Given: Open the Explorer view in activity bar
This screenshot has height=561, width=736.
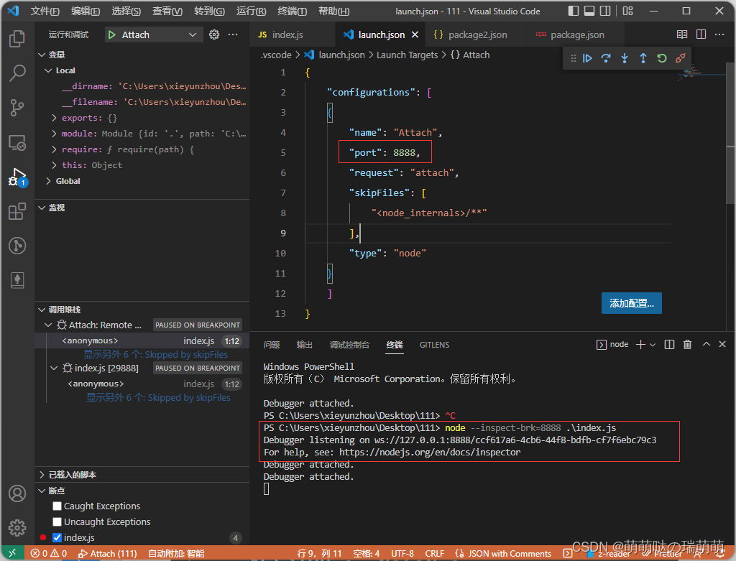Looking at the screenshot, I should (17, 39).
